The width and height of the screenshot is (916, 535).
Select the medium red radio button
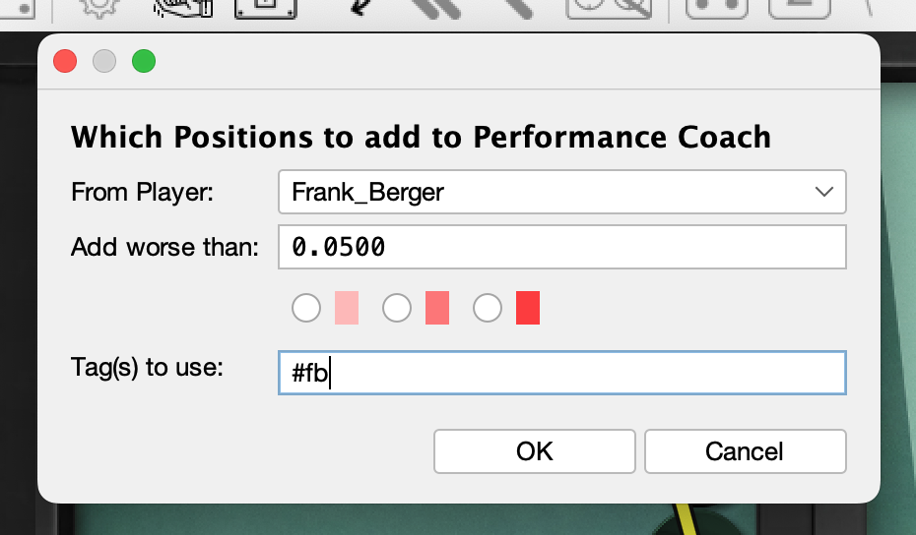397,309
